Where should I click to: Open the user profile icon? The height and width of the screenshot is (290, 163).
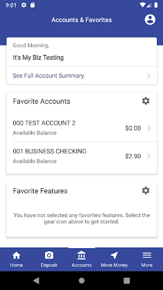(x=150, y=20)
